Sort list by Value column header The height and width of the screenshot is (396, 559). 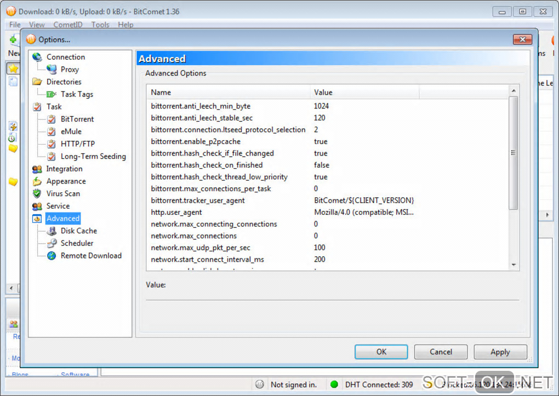click(x=364, y=93)
